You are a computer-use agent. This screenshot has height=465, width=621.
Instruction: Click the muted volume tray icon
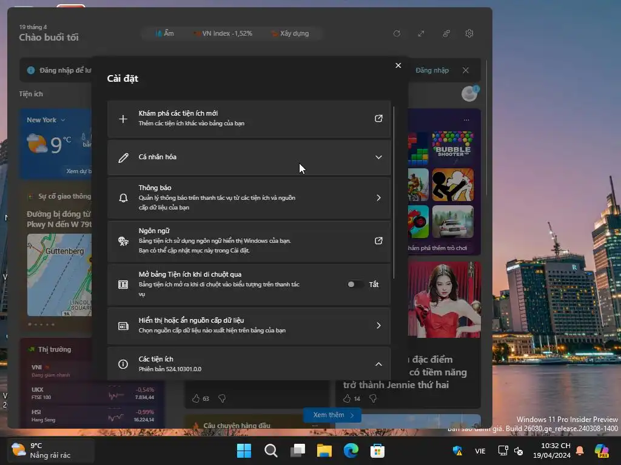(x=518, y=450)
